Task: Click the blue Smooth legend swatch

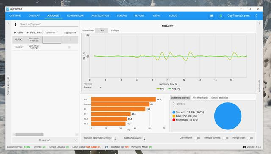Action: coord(174,112)
